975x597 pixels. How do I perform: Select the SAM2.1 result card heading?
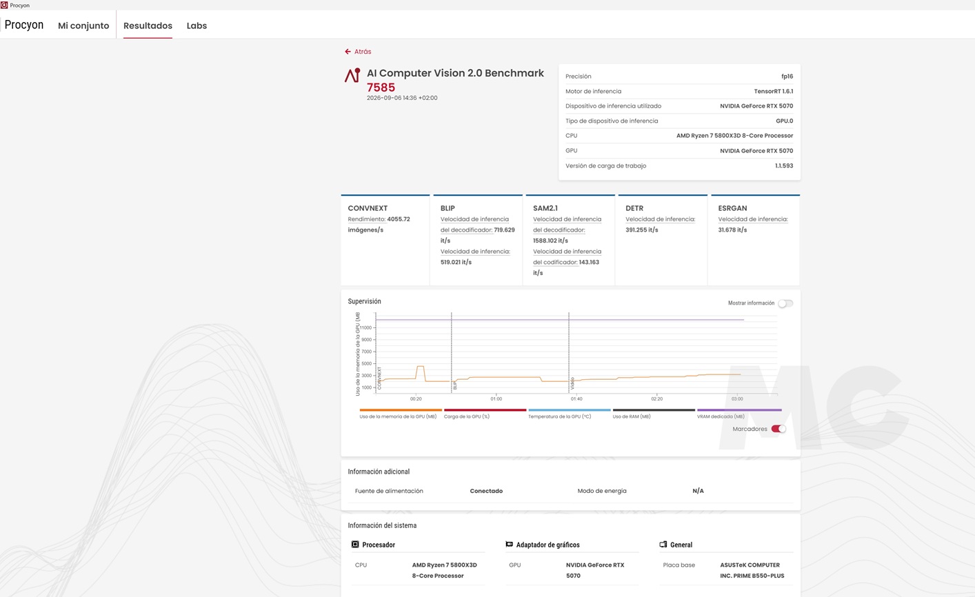(545, 208)
